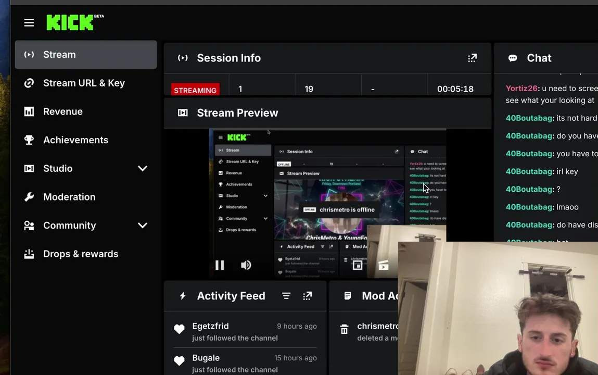Click the stream preview video thumbnail
598x375 pixels.
point(327,203)
